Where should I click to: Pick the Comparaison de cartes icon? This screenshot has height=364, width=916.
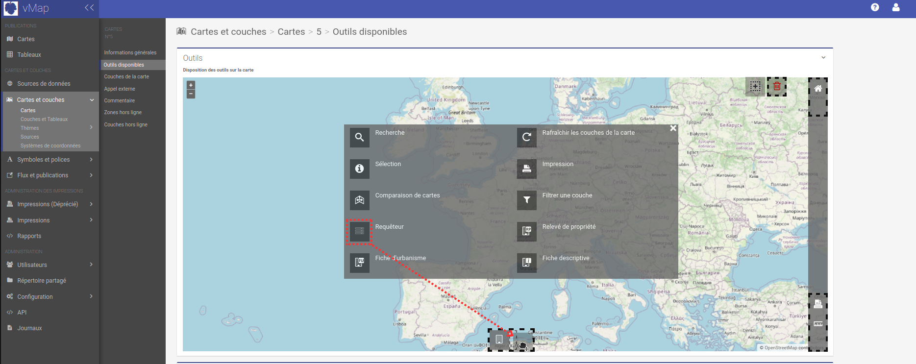359,200
